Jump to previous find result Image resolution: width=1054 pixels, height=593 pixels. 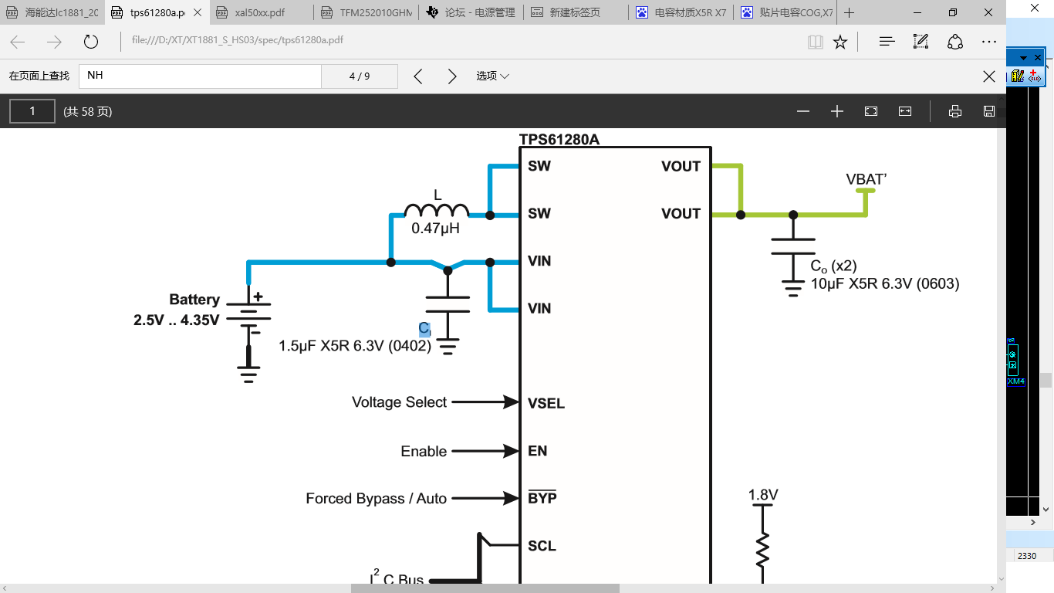pyautogui.click(x=418, y=76)
